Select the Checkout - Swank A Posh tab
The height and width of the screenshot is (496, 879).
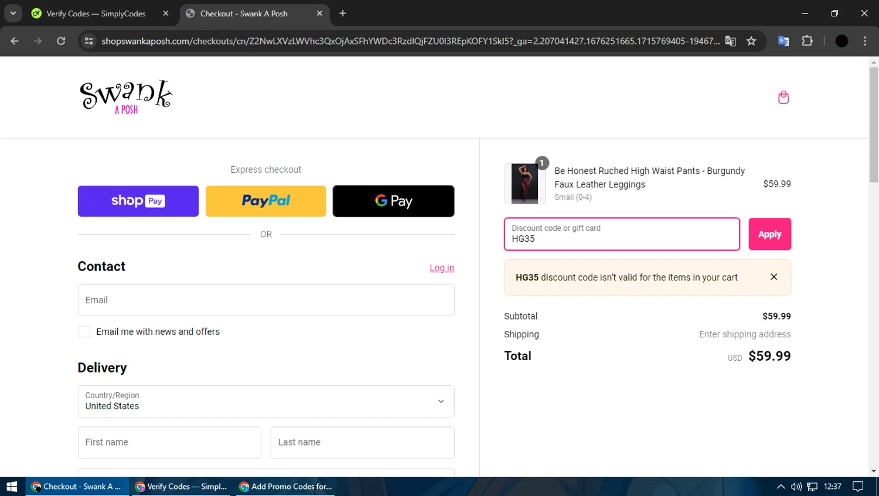tap(244, 13)
